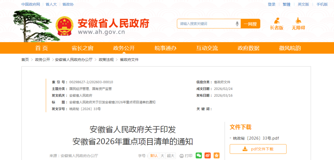Share article via WeChat icon
334x160 pixels.
pos(199,156)
